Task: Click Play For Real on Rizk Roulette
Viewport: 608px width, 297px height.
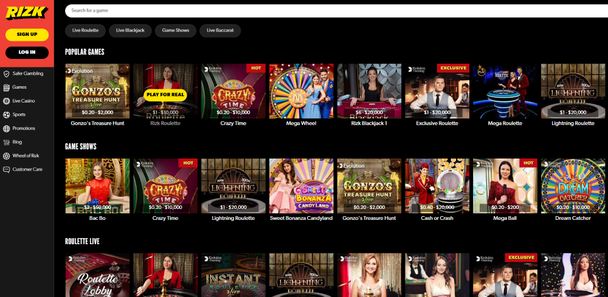Action: pyautogui.click(x=165, y=95)
